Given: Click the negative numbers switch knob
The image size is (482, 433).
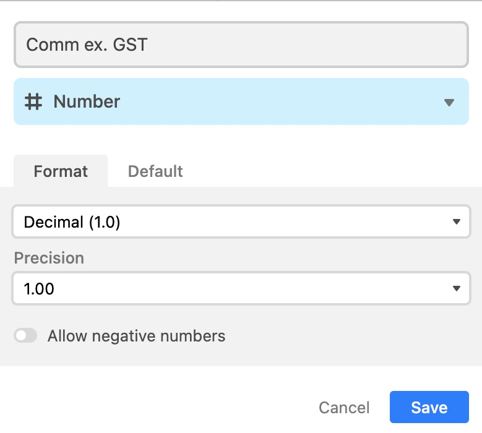Looking at the screenshot, I should pos(21,335).
